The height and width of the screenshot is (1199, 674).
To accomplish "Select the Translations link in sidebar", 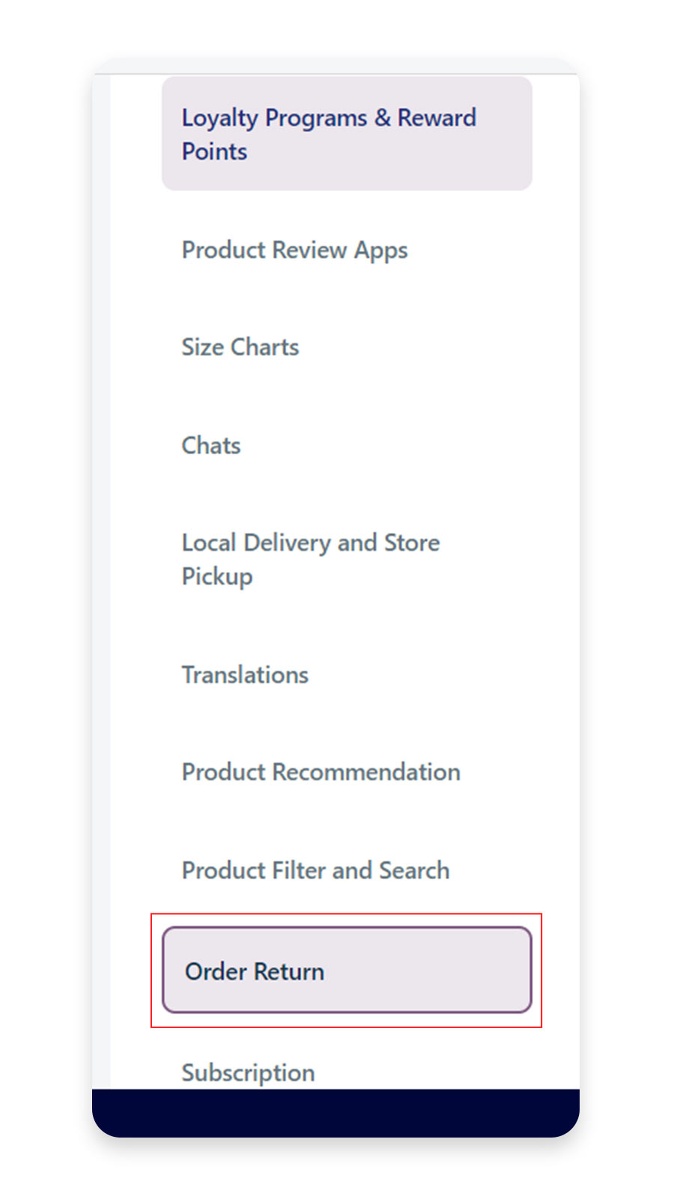I will [x=245, y=674].
